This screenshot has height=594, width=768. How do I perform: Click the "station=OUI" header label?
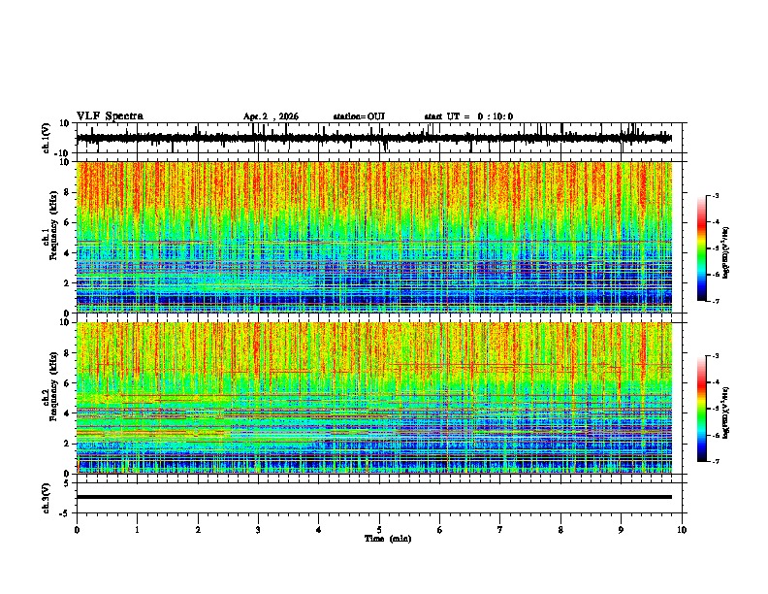pyautogui.click(x=359, y=116)
